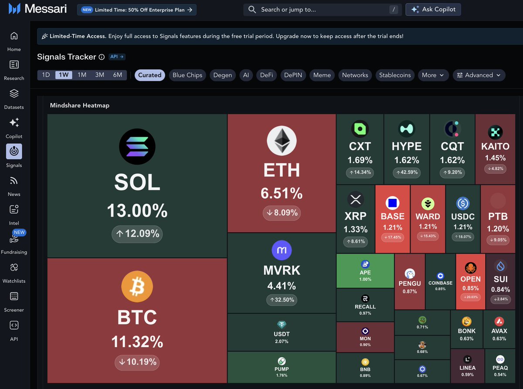
Task: Click the MVRK token icon
Action: pos(282,250)
